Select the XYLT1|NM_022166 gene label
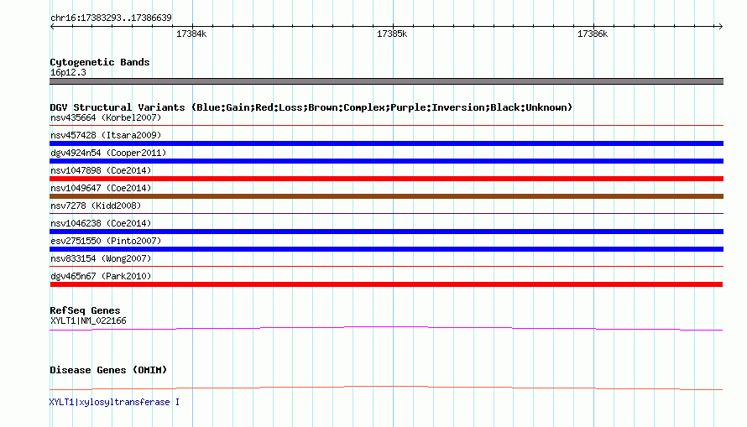The height and width of the screenshot is (427, 747). (x=88, y=320)
